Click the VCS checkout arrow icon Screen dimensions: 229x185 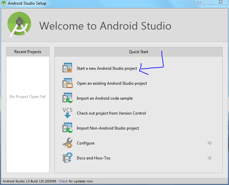tap(67, 113)
